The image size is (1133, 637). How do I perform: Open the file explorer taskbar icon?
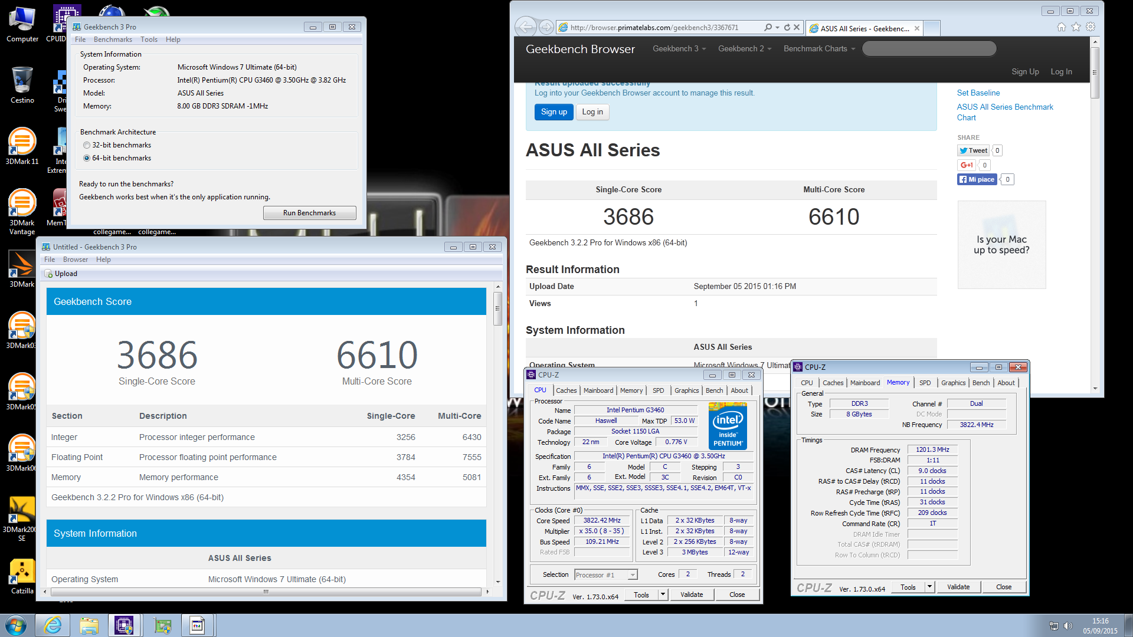point(89,625)
